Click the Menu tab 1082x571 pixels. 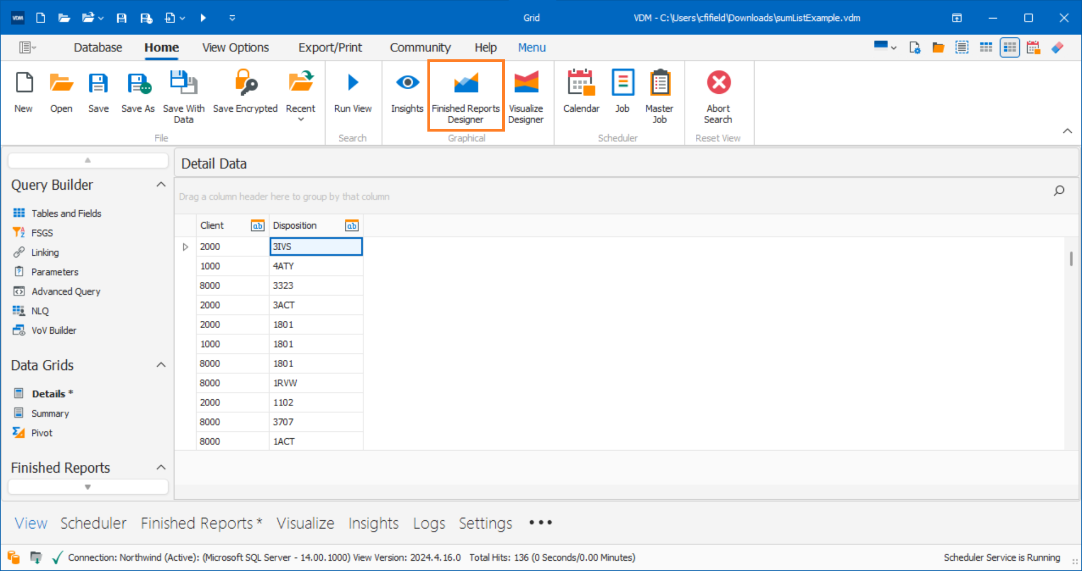[x=532, y=47]
